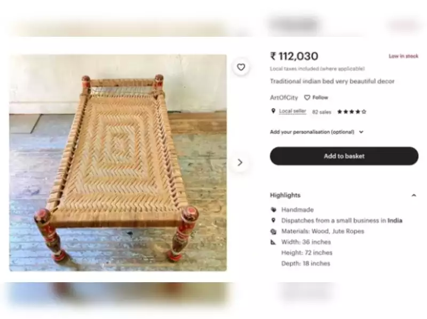
Task: Click the fourth filled rating star
Action: point(358,110)
